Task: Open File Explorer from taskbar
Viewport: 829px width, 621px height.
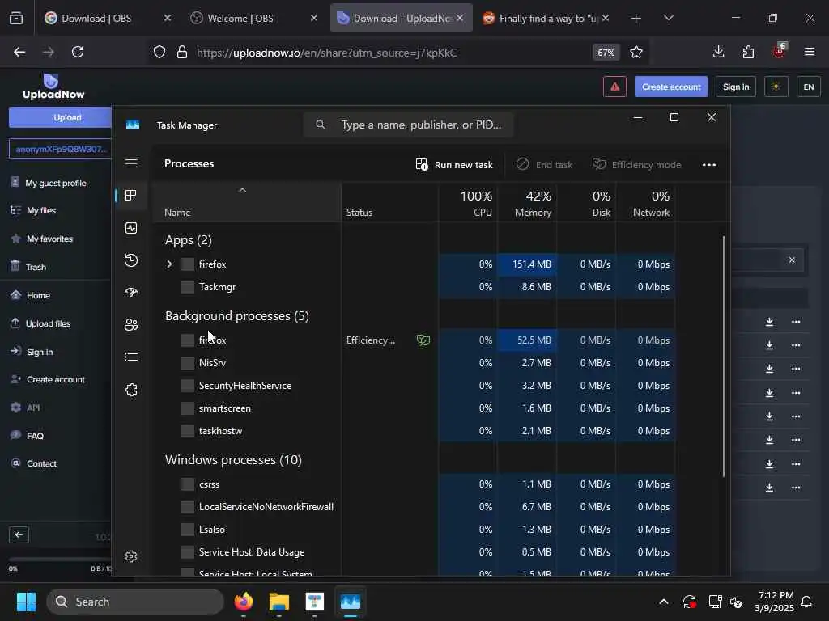Action: (x=279, y=602)
